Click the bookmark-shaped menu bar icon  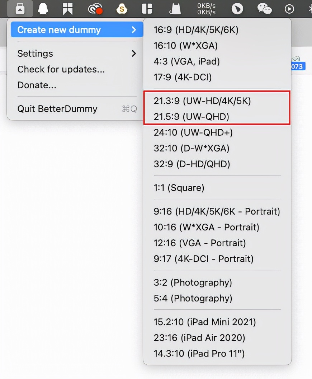click(x=68, y=9)
